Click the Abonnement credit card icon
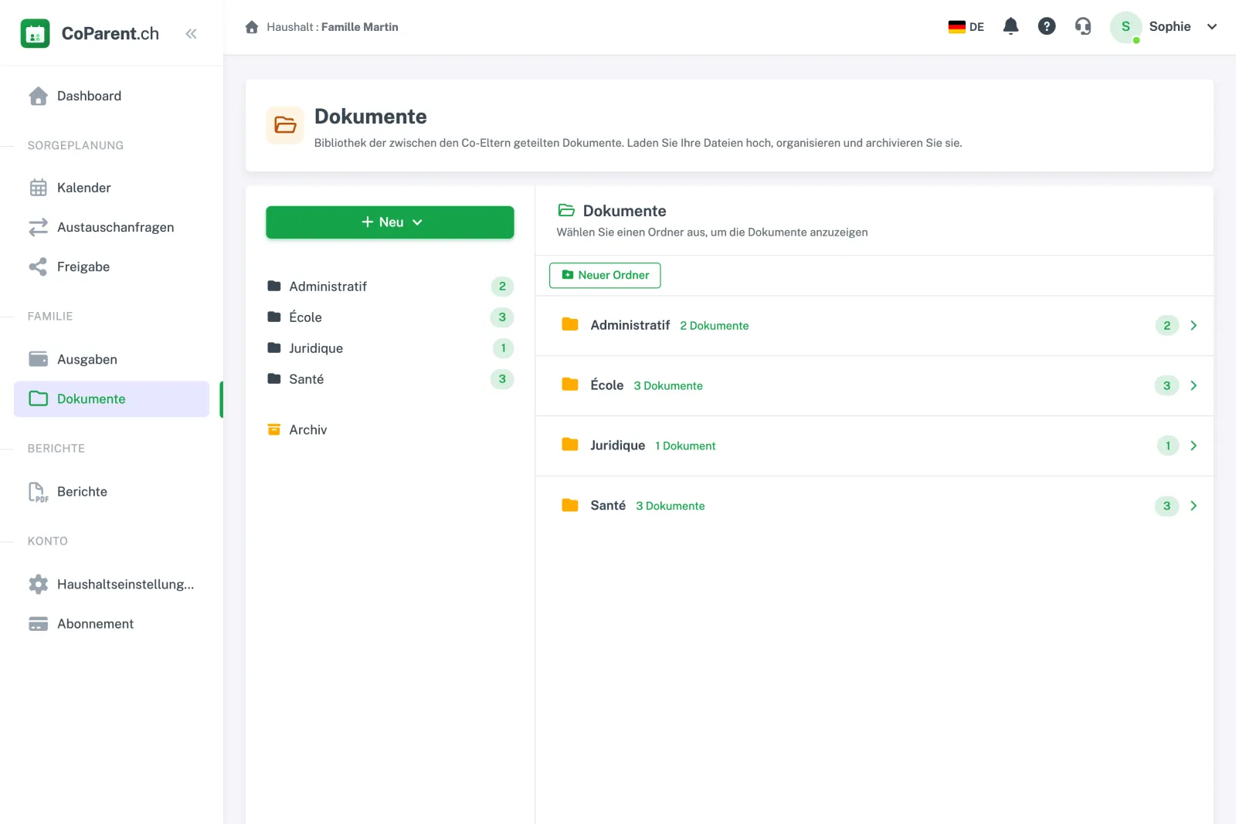Screen dimensions: 1236x824 38,624
